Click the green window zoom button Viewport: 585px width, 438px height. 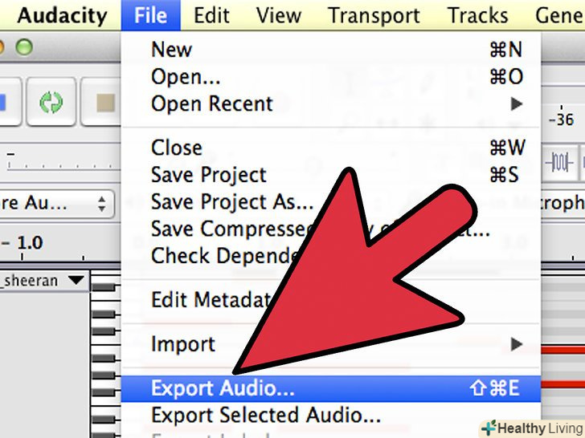click(25, 49)
